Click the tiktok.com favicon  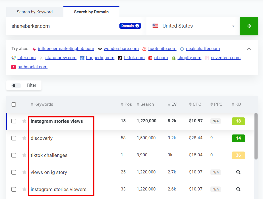pyautogui.click(x=120, y=58)
